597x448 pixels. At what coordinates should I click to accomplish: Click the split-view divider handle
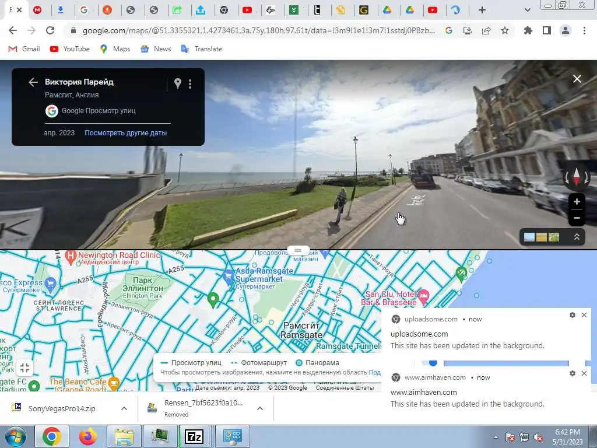point(298,251)
